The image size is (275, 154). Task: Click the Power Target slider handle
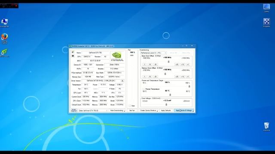pyautogui.click(x=189, y=86)
